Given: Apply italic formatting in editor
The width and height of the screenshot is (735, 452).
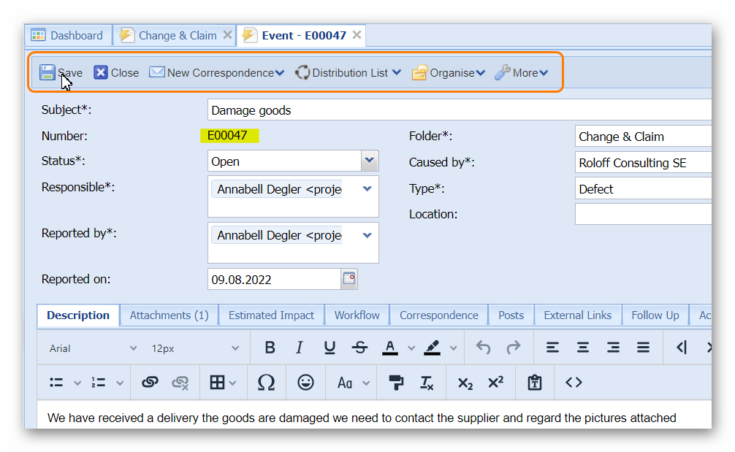Looking at the screenshot, I should tap(300, 348).
